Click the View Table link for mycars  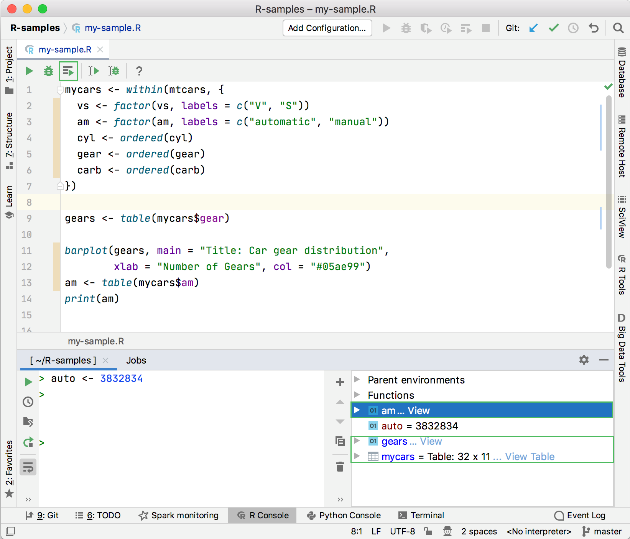tap(530, 457)
